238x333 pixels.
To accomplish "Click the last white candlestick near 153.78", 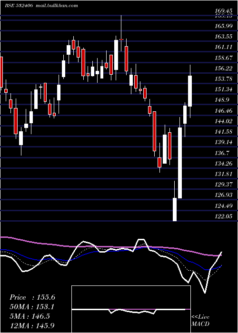I will tap(190, 91).
